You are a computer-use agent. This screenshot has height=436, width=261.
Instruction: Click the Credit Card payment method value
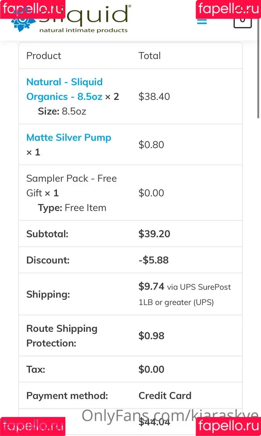pos(165,395)
